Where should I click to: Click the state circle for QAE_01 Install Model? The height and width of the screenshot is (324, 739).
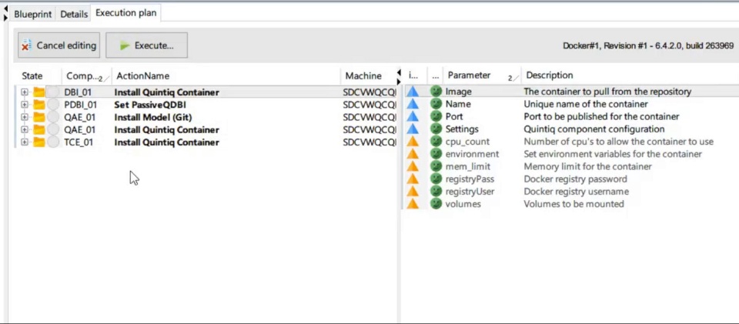53,117
